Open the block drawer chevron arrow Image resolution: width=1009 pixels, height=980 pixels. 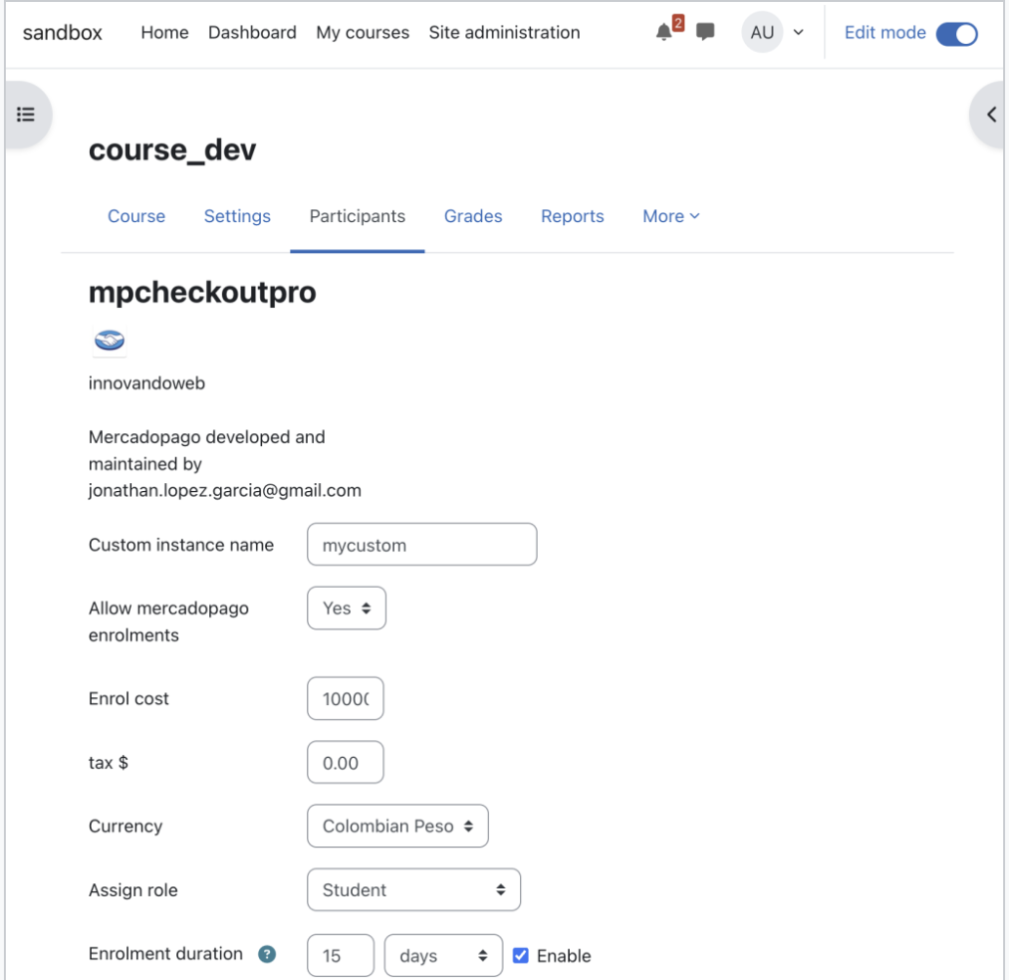pos(991,114)
